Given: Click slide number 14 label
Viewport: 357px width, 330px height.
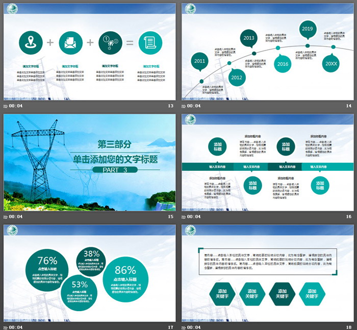Looking at the screenshot, I should [x=349, y=106].
